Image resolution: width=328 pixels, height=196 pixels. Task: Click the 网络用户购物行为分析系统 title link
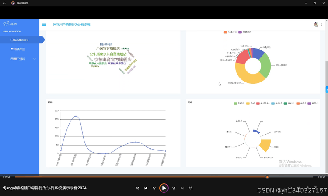pyautogui.click(x=72, y=24)
